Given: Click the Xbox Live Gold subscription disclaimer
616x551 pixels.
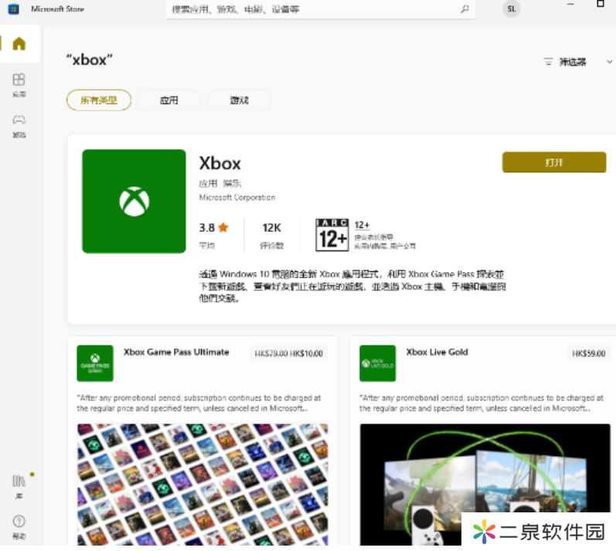Looking at the screenshot, I should point(481,403).
